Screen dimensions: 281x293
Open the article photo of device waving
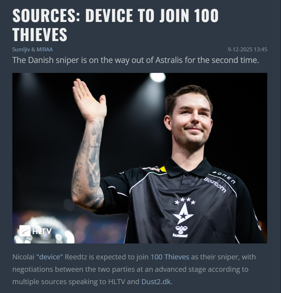point(140,158)
